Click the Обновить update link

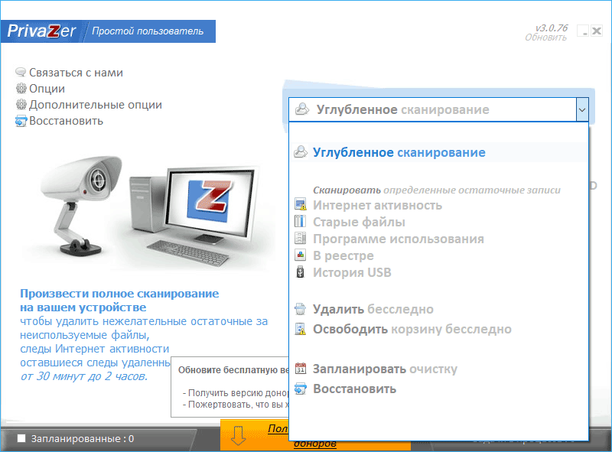(x=545, y=37)
